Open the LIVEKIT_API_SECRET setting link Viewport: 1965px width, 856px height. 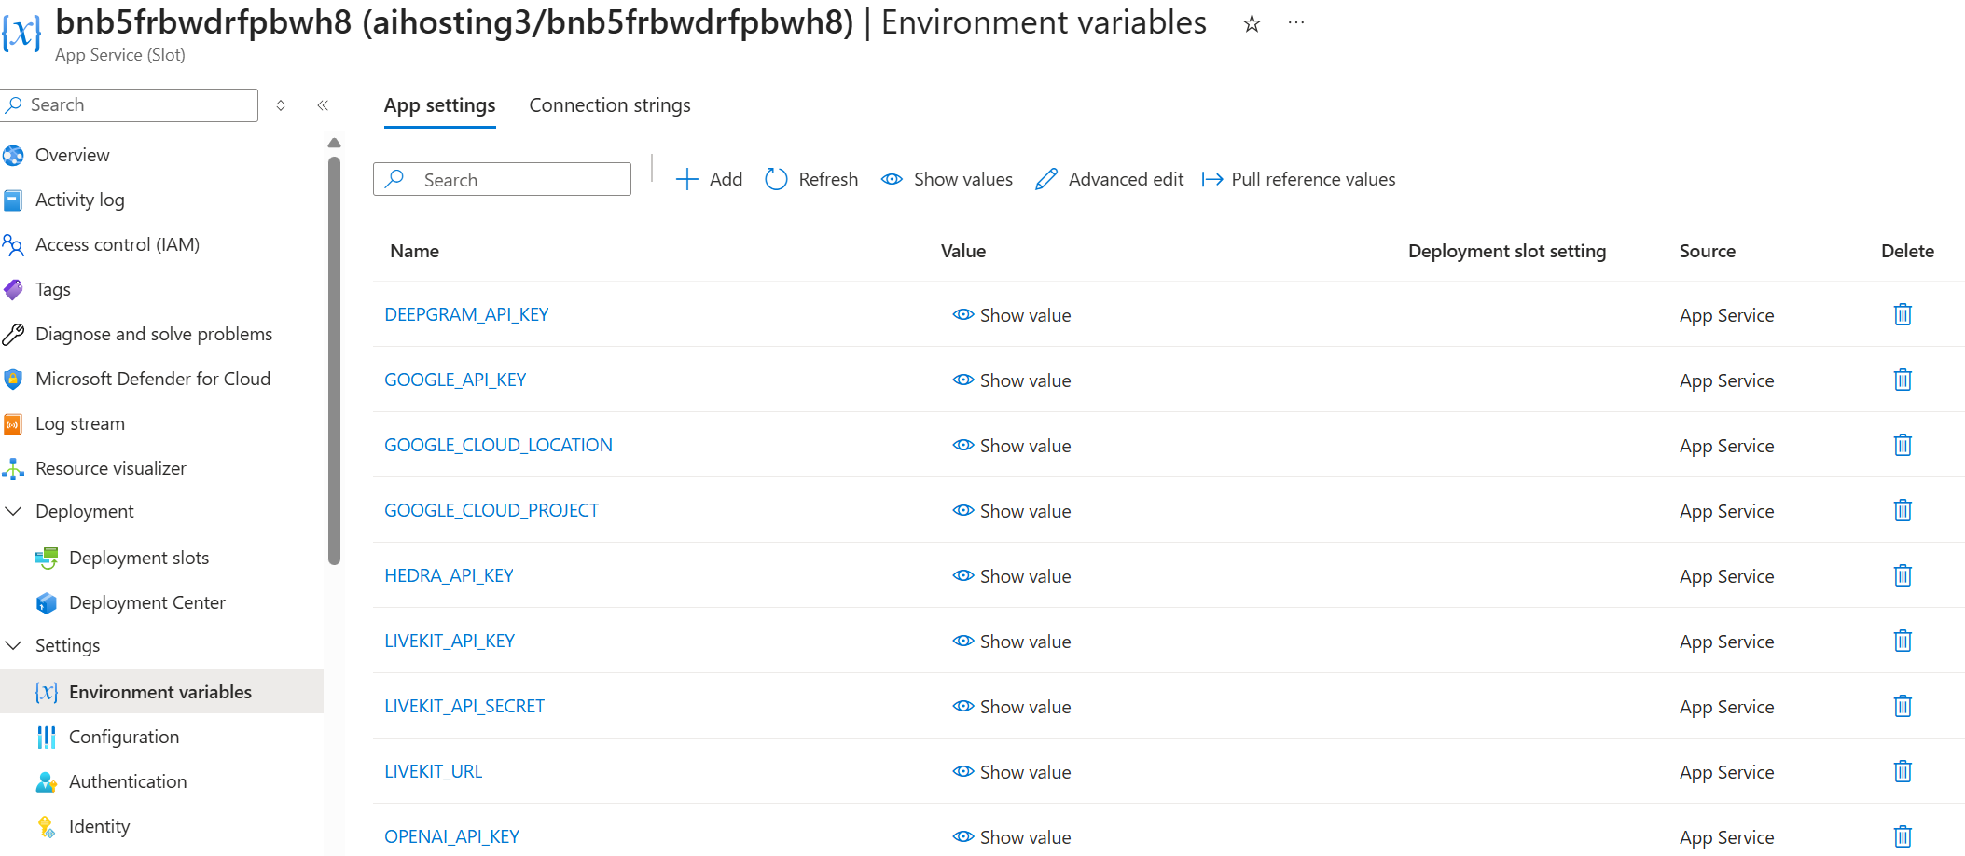click(x=464, y=706)
